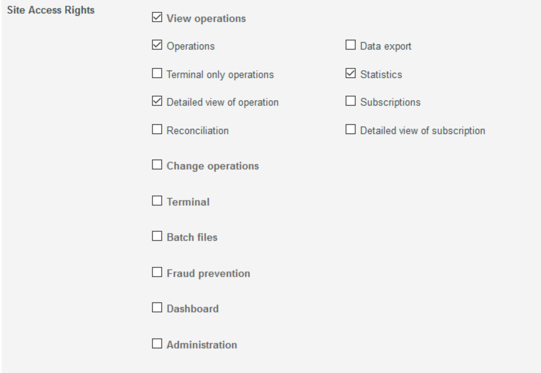The width and height of the screenshot is (541, 373).
Task: Tick the Reconciliation checkbox
Action: click(157, 130)
